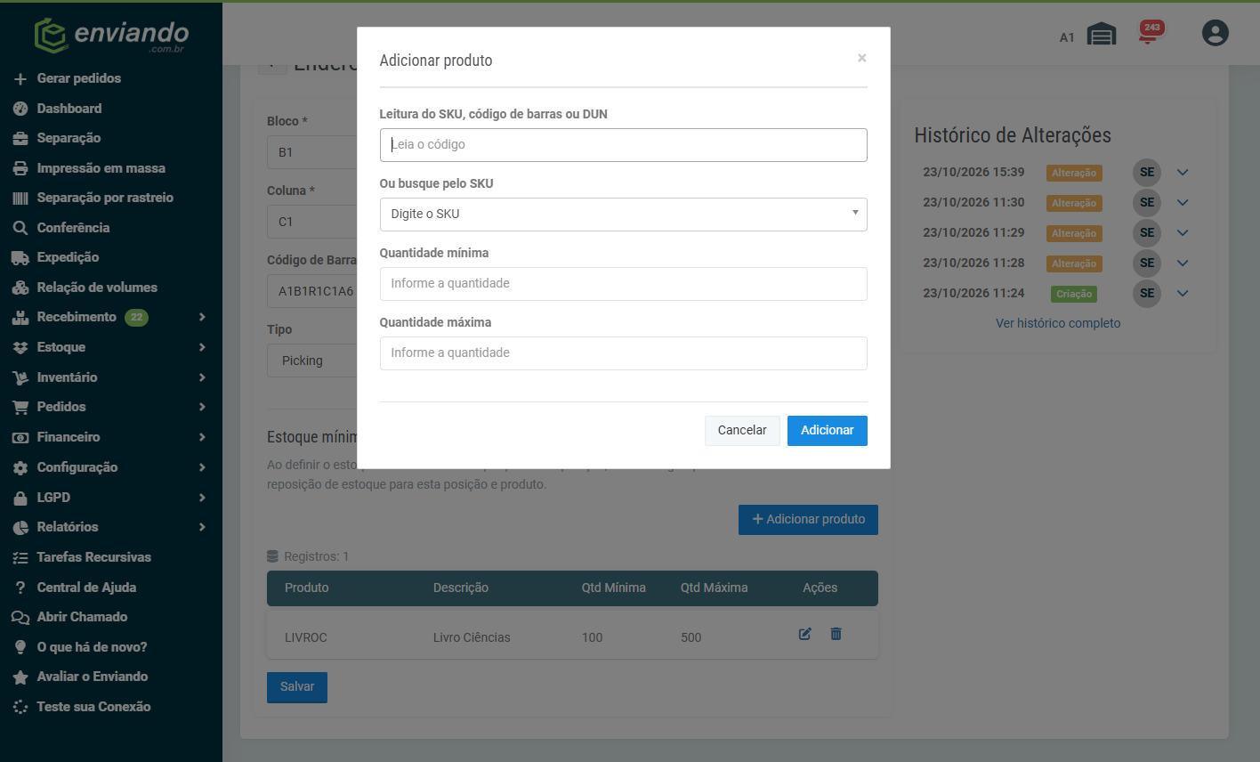Open the user profile avatar icon
Screen dimensions: 1260x762
coord(1215,33)
